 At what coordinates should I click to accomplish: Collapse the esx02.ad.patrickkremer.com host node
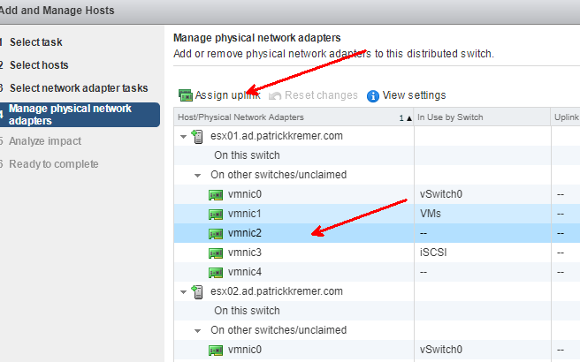[182, 291]
